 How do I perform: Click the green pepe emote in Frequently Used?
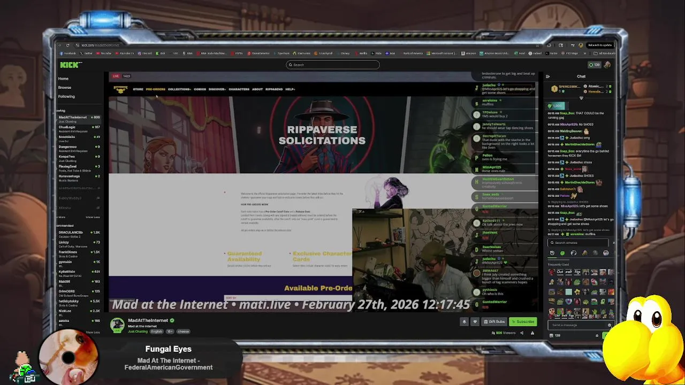[576, 282]
